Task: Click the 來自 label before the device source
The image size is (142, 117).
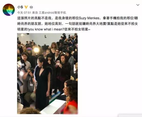Action: point(35,13)
